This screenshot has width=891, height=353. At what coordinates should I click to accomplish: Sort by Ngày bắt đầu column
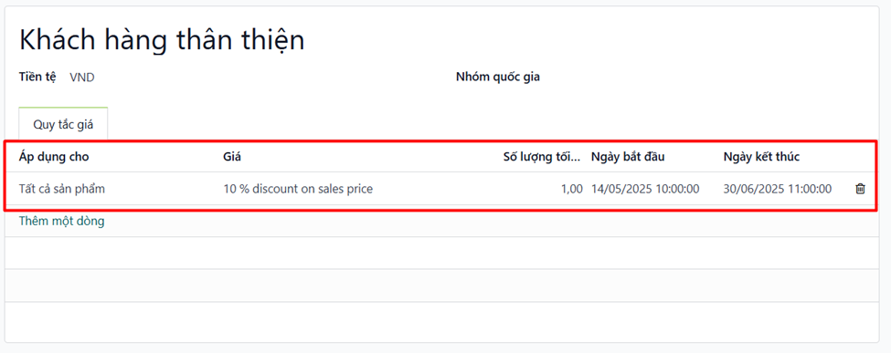(x=628, y=157)
